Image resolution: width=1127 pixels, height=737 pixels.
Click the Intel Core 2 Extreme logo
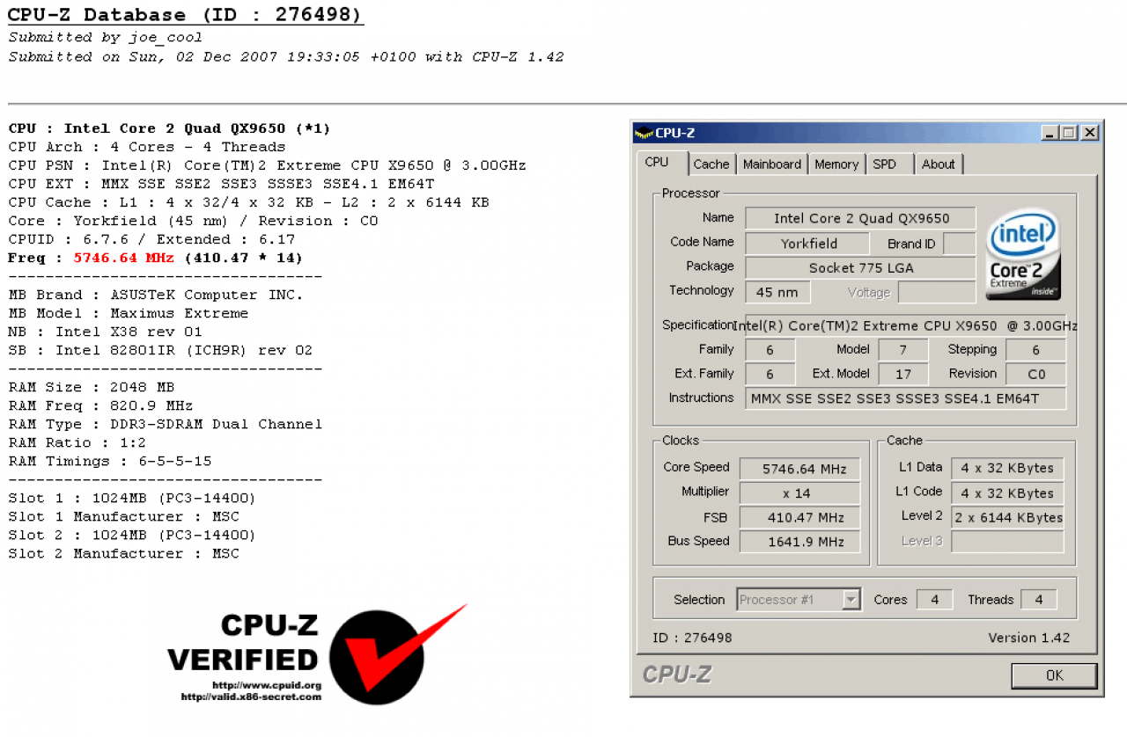point(1021,253)
